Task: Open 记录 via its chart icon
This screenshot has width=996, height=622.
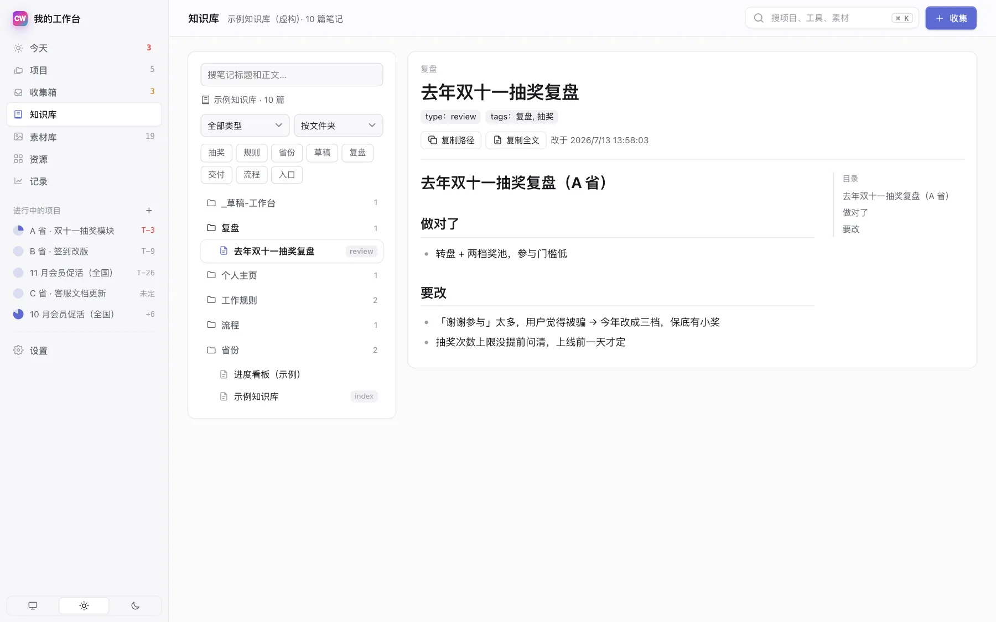Action: (18, 181)
